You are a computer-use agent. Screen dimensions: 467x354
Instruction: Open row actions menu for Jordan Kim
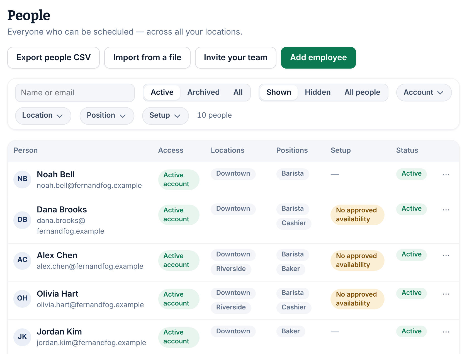446,332
